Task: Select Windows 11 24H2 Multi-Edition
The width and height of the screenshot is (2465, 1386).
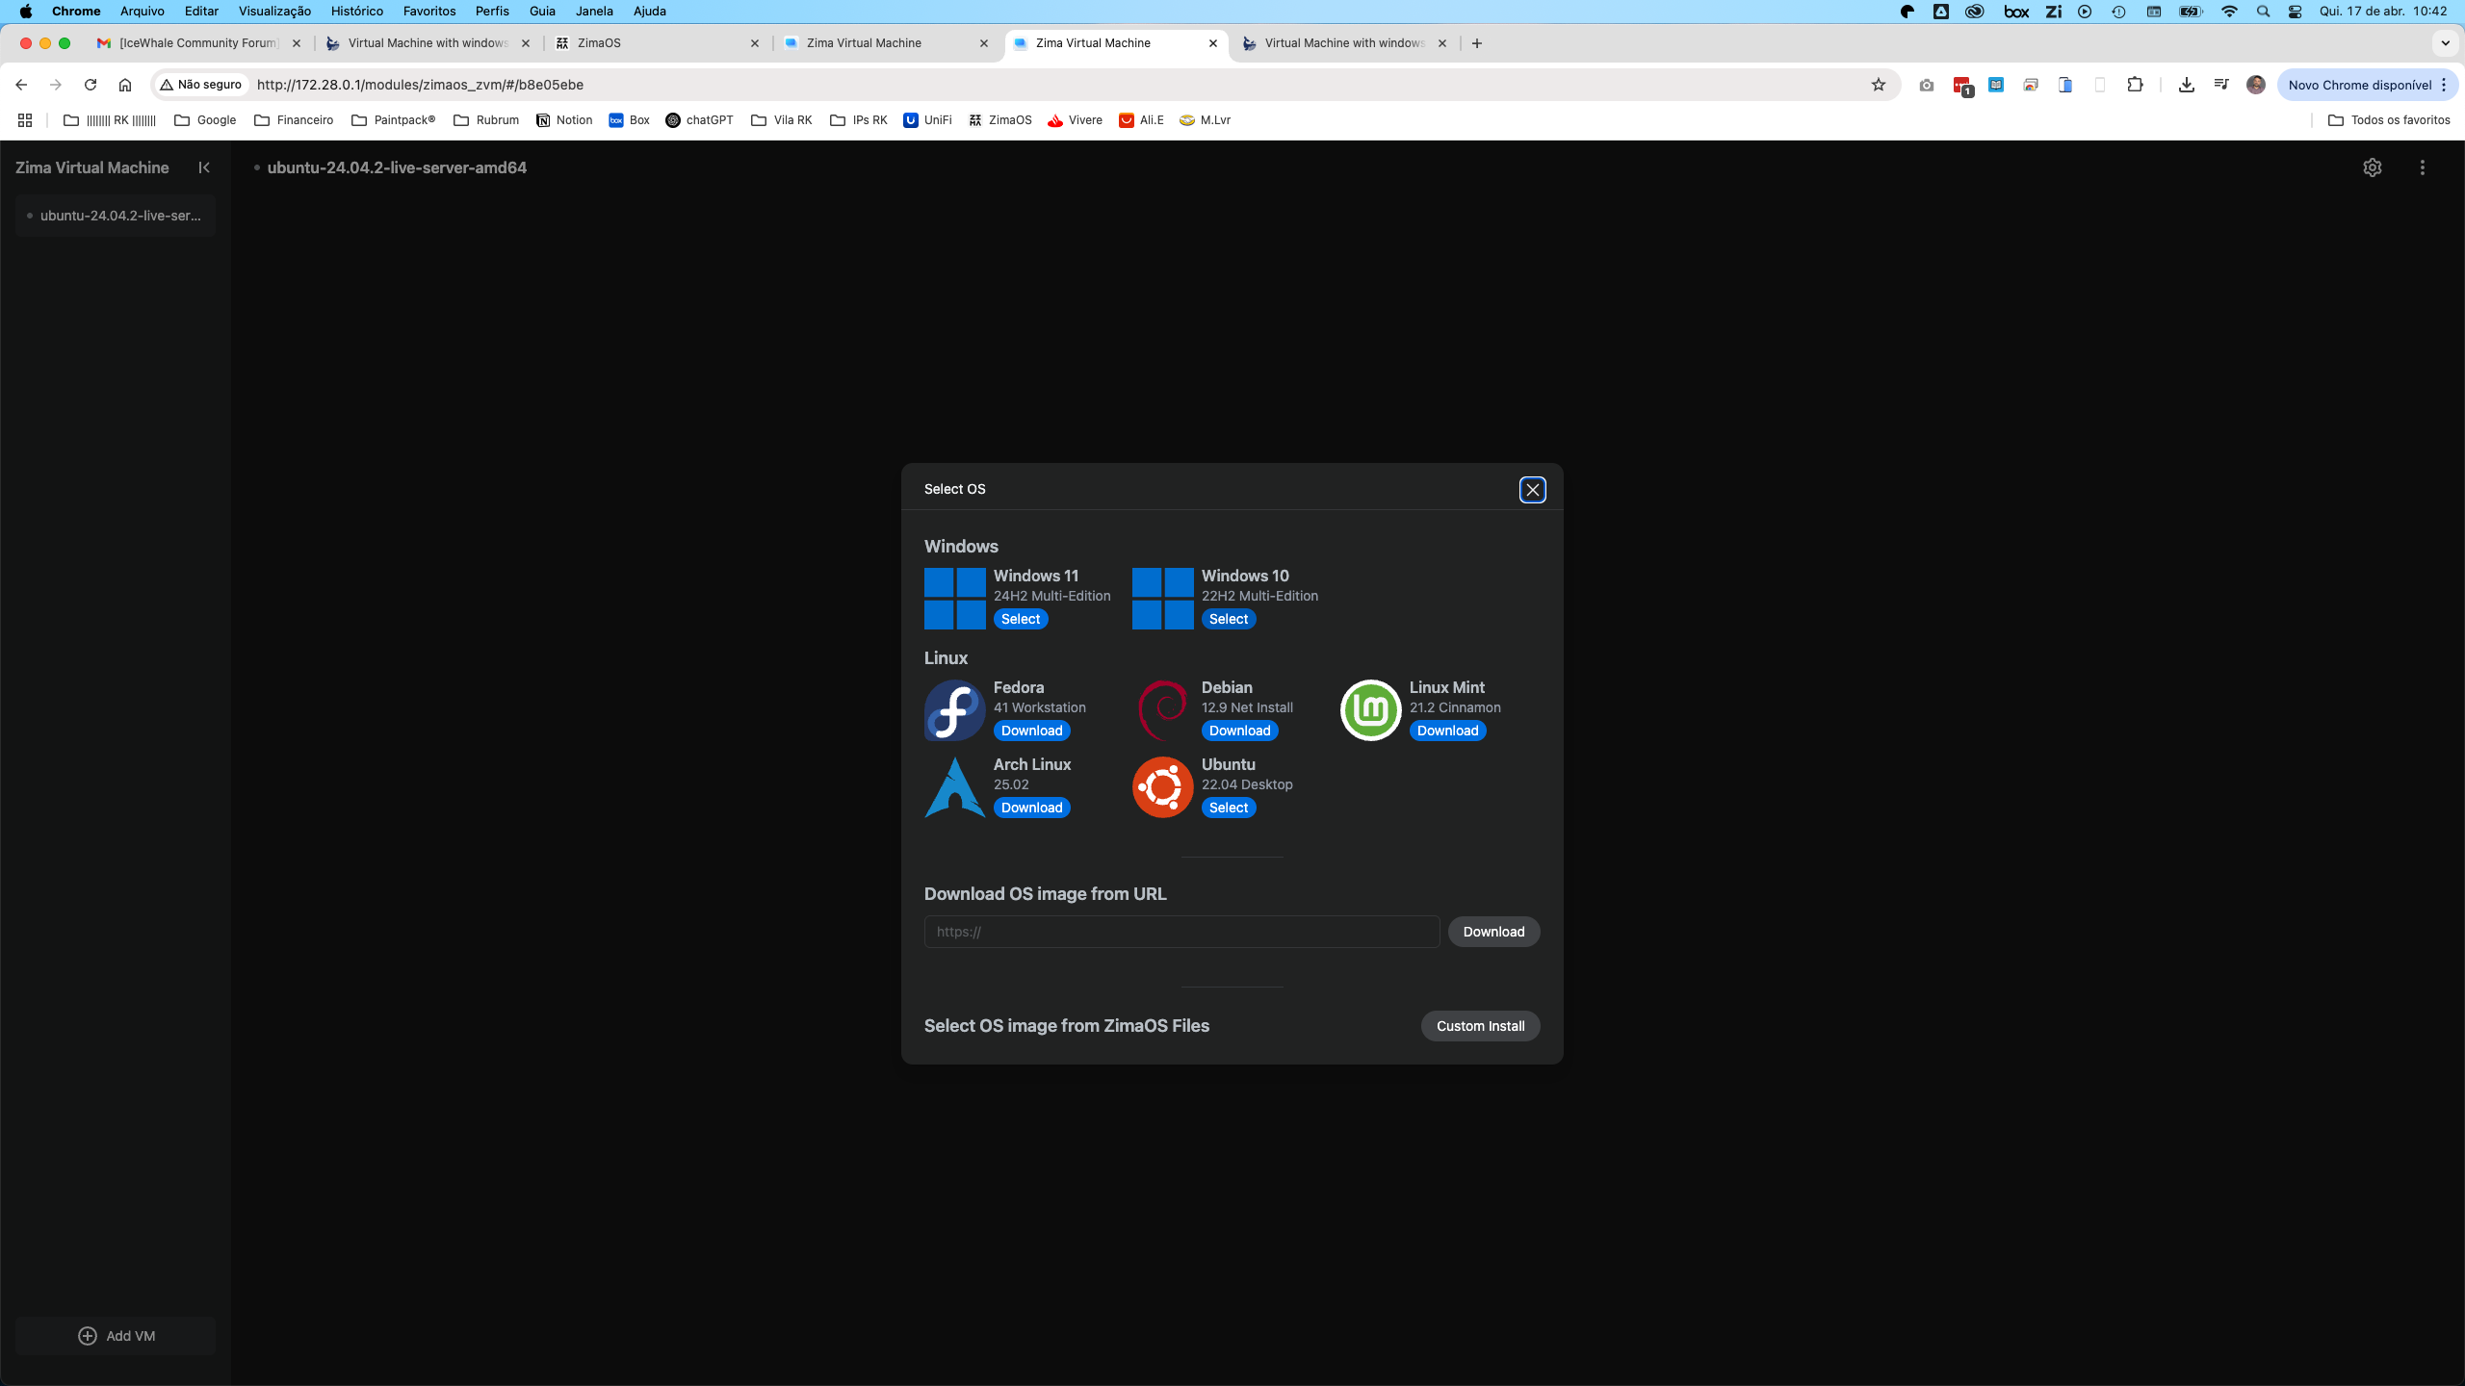Action: [1021, 619]
